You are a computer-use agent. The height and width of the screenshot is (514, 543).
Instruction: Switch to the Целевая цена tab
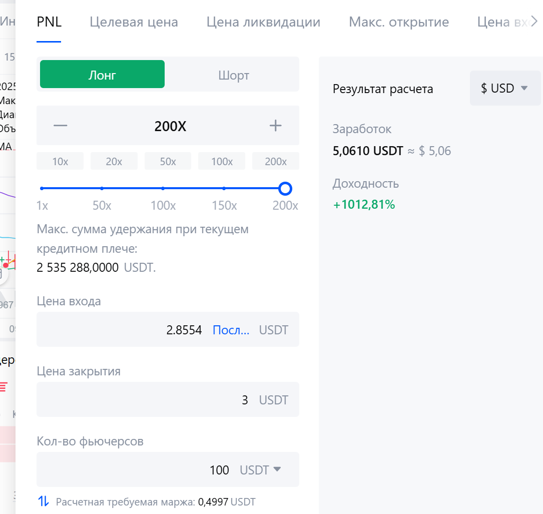(134, 22)
